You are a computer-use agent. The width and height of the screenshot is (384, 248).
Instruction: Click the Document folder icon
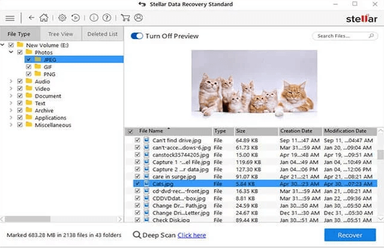pos(29,95)
